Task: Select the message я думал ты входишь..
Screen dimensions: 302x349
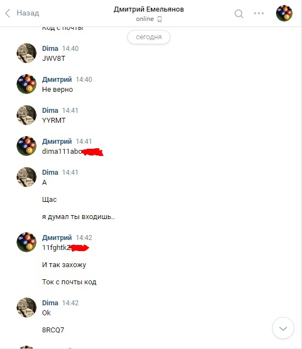Action: (x=79, y=217)
